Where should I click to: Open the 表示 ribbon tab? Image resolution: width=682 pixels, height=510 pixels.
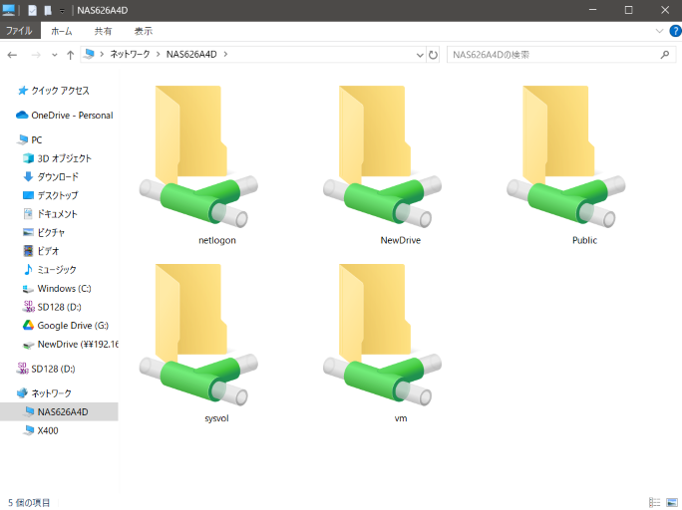(x=144, y=31)
